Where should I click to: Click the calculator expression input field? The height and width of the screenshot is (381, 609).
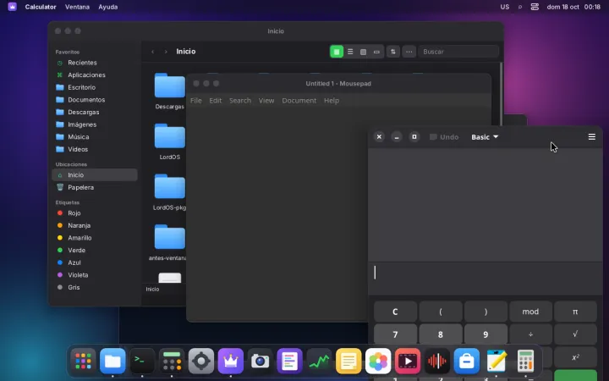point(486,278)
